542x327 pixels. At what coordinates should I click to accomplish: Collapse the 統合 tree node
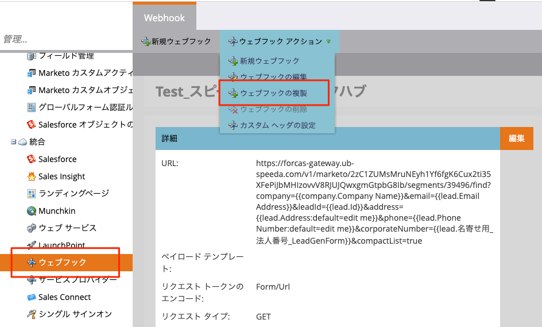13,142
